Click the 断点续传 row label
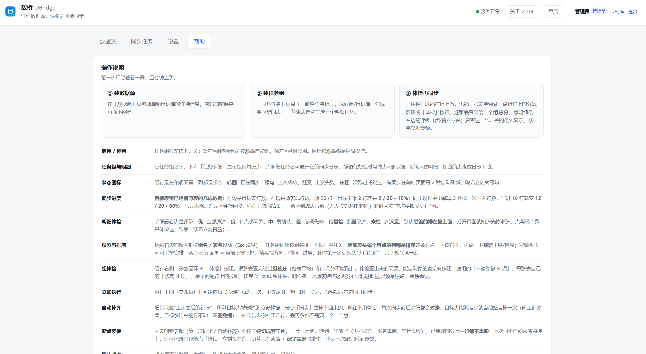Viewport: 646px width, 354px height. coord(112,331)
